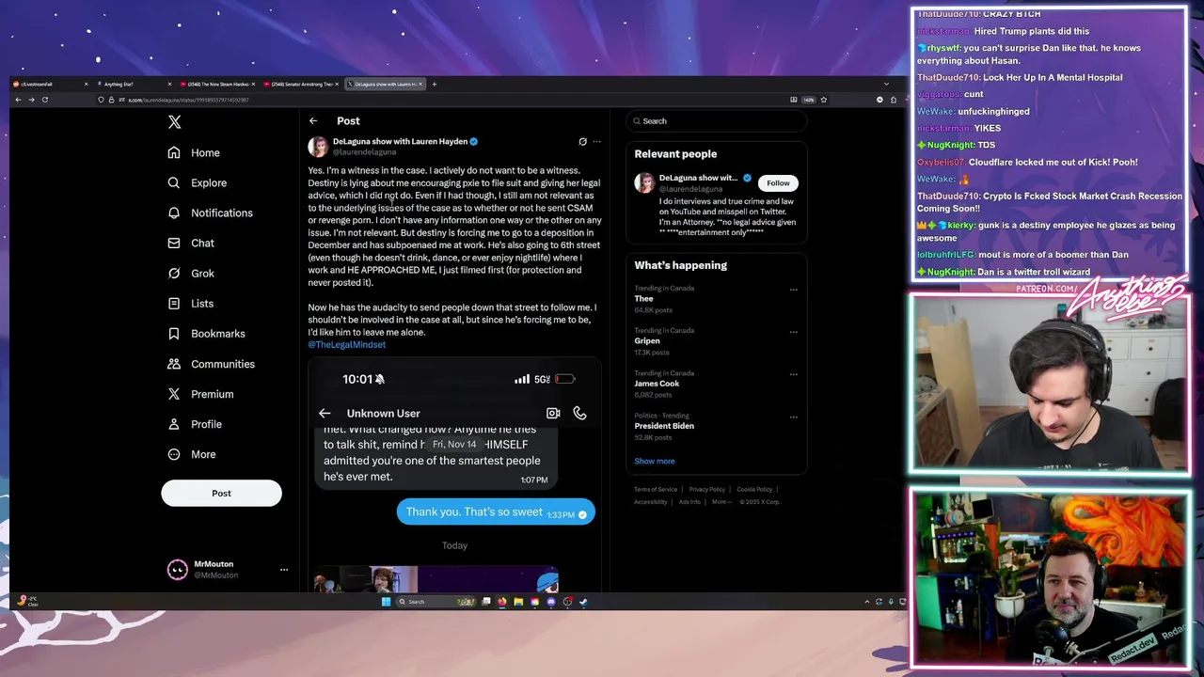Click the X Search input field

[717, 120]
